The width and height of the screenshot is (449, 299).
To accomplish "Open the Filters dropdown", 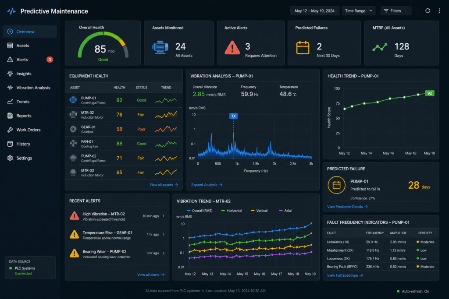I will [x=396, y=11].
